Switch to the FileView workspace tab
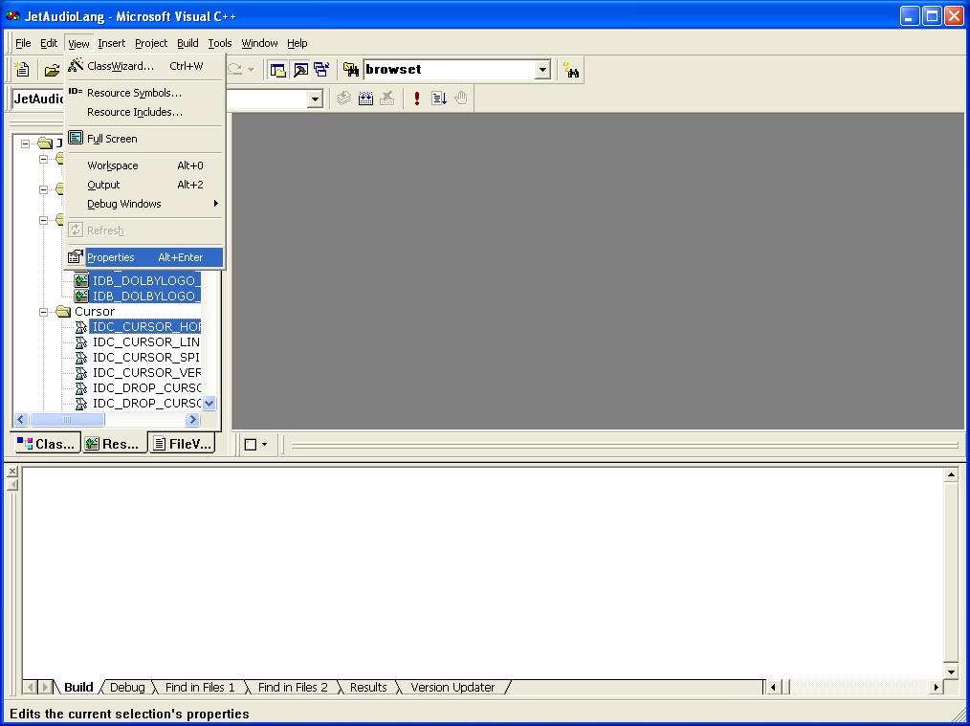This screenshot has height=726, width=970. pos(183,444)
